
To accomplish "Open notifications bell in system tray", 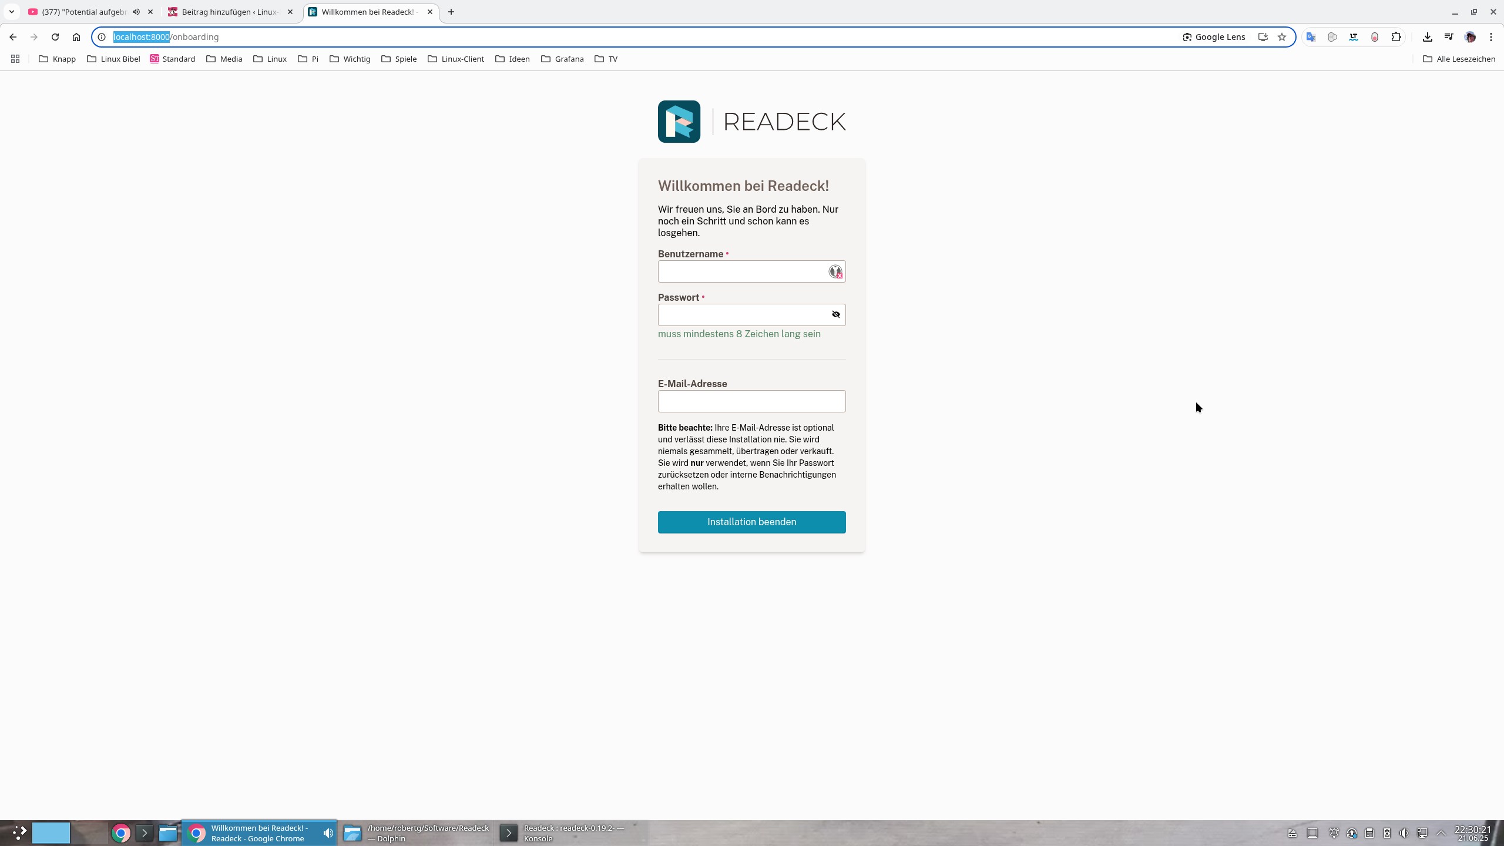I will (1334, 833).
